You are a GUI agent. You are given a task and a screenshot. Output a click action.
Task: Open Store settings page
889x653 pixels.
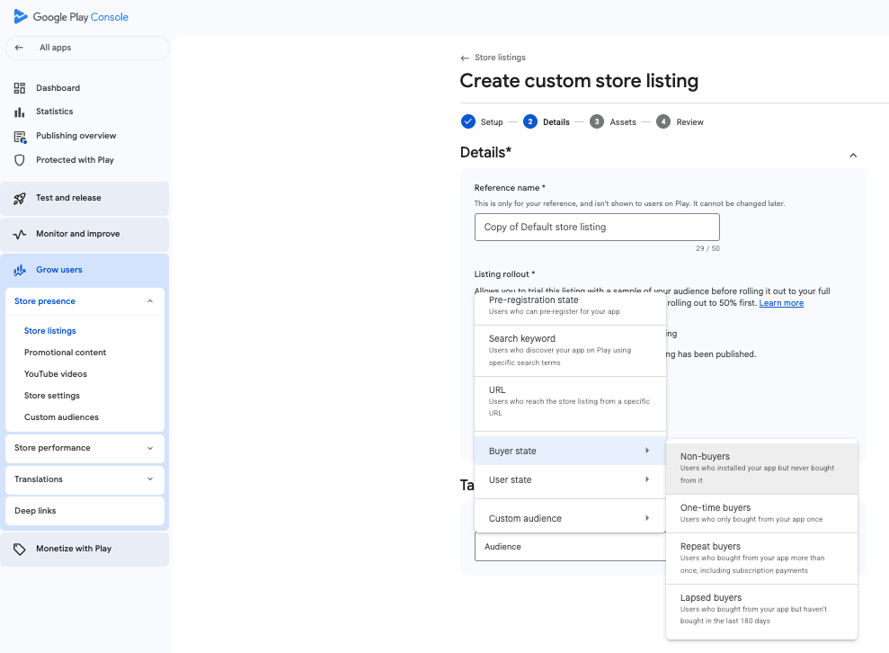coord(52,396)
